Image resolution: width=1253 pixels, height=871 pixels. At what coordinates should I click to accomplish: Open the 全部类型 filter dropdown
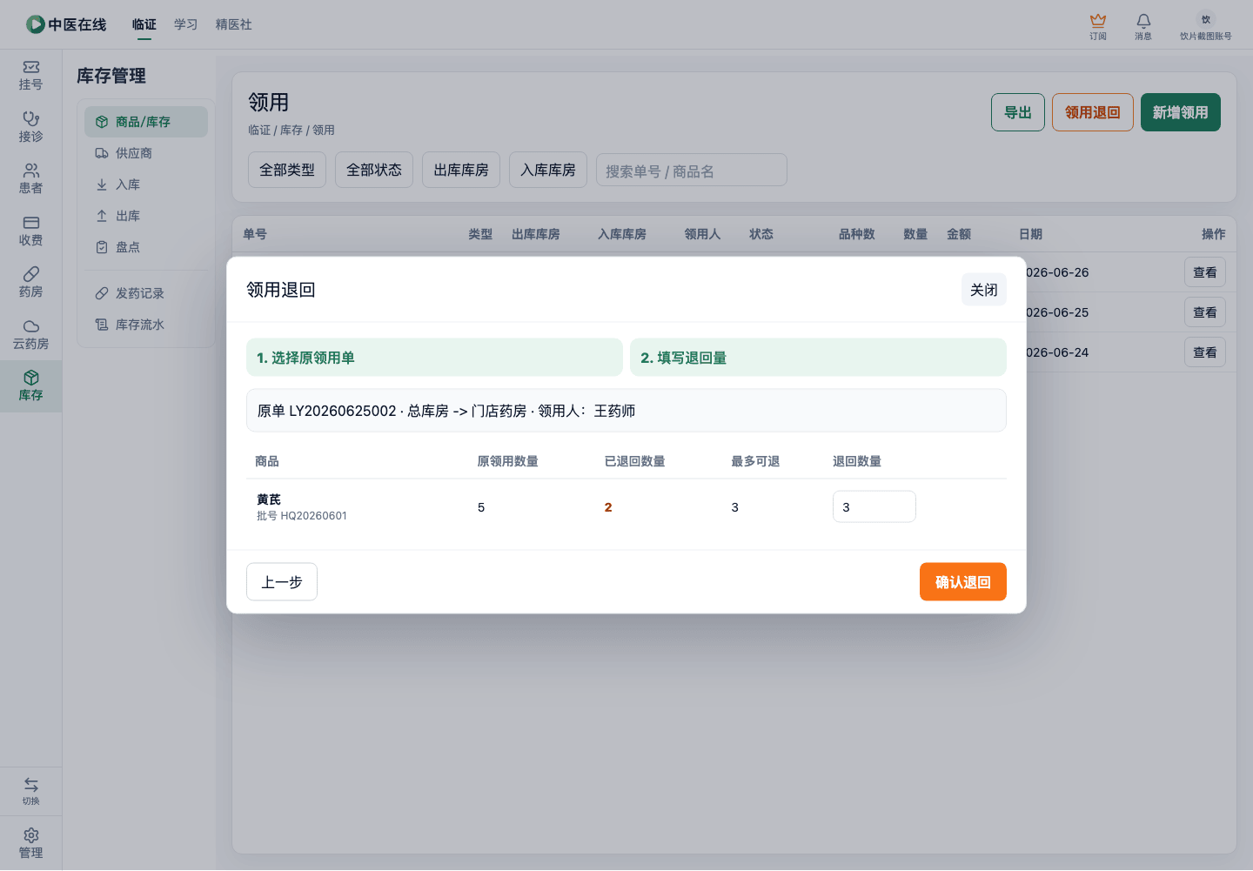pyautogui.click(x=287, y=170)
